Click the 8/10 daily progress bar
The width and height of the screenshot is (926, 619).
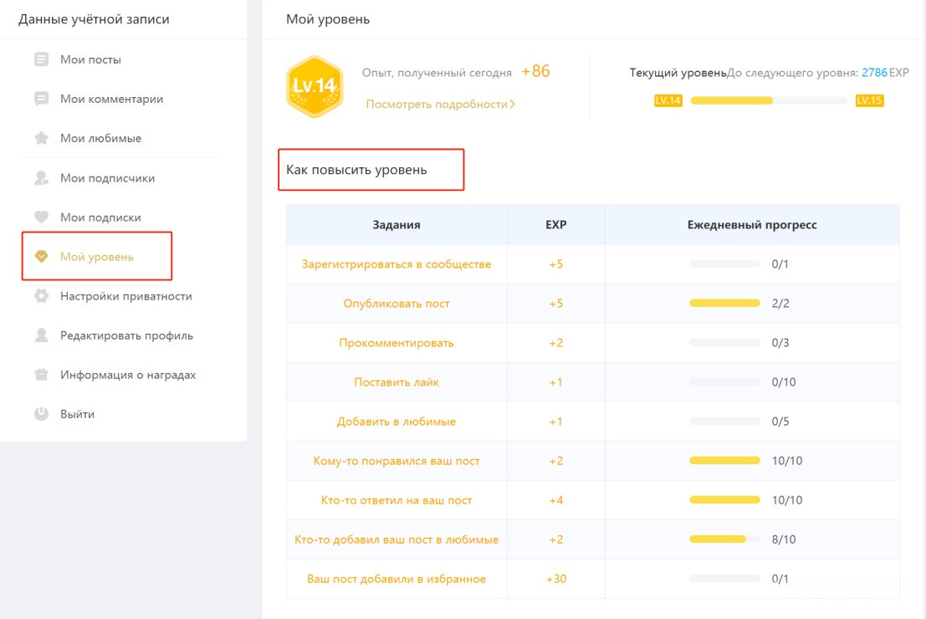pos(724,540)
